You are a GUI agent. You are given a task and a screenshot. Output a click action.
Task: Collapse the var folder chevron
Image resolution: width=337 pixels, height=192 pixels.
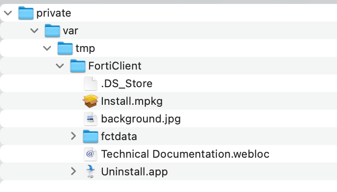click(34, 31)
